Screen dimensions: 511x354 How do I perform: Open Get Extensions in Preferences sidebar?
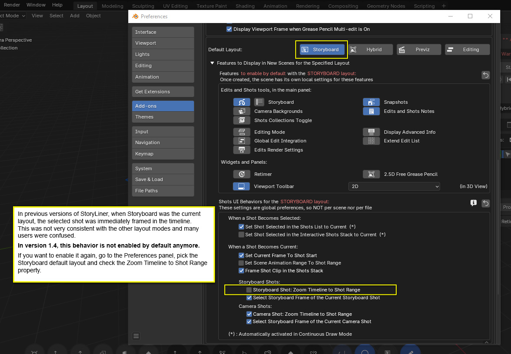163,92
